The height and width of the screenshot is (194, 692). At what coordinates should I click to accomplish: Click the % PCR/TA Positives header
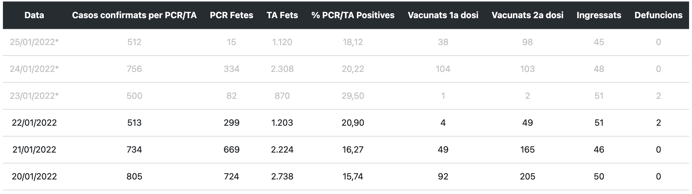(x=353, y=15)
